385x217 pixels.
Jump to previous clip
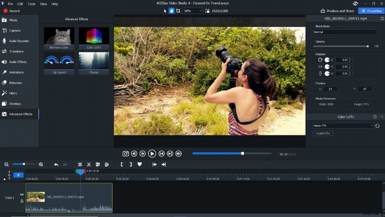[x=161, y=154]
